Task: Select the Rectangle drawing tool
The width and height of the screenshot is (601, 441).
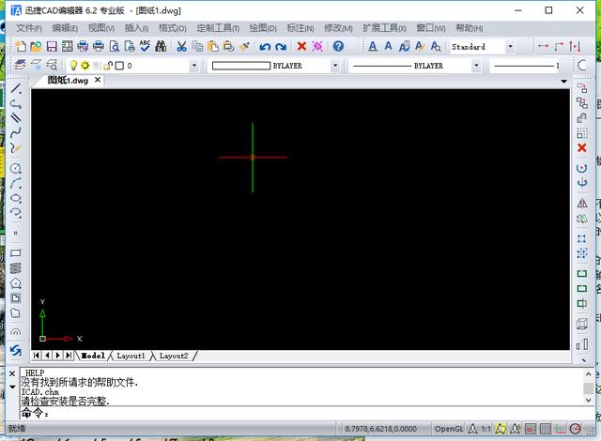Action: 15,253
